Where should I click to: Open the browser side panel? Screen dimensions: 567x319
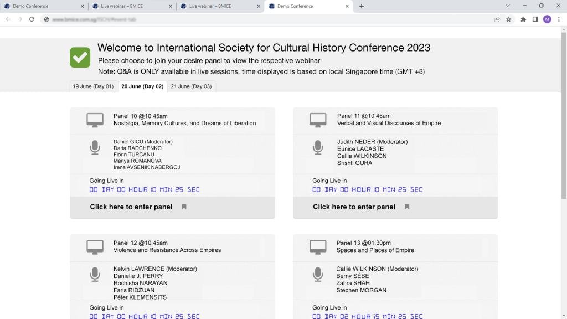535,19
